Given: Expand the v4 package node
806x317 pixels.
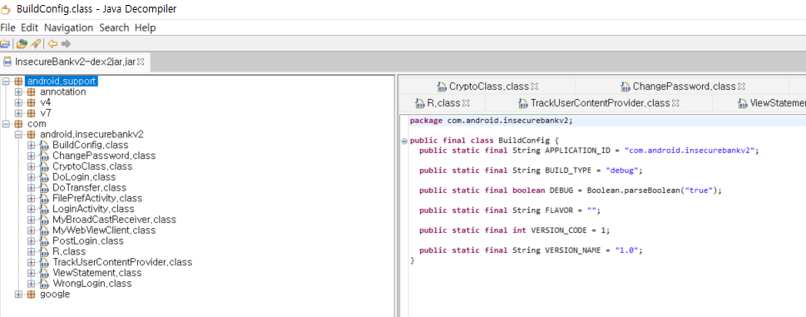Looking at the screenshot, I should (x=19, y=102).
